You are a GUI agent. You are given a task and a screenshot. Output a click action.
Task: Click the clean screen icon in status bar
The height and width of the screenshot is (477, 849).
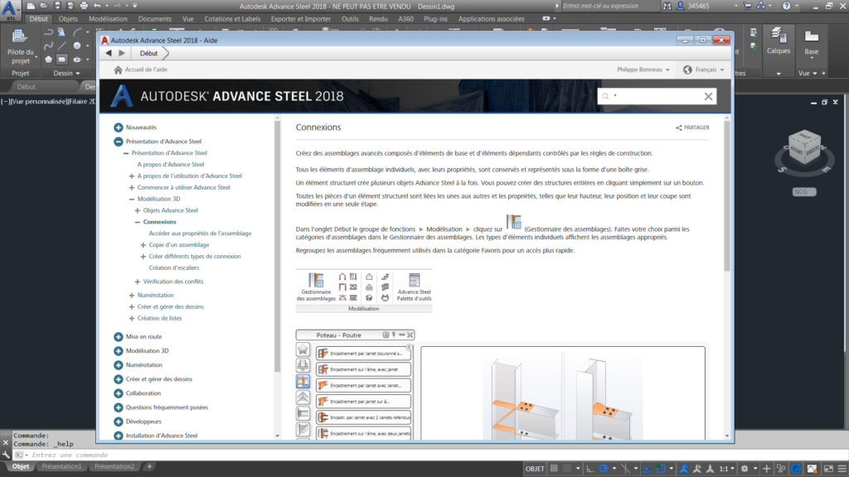[x=828, y=469]
